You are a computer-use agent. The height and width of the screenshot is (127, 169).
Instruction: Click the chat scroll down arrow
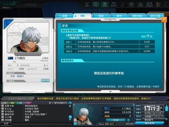coord(70,120)
